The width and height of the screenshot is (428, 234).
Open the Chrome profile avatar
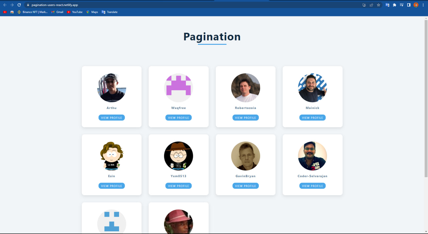point(416,5)
